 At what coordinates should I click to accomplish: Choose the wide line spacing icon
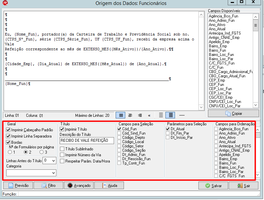pyautogui.click(x=161, y=115)
